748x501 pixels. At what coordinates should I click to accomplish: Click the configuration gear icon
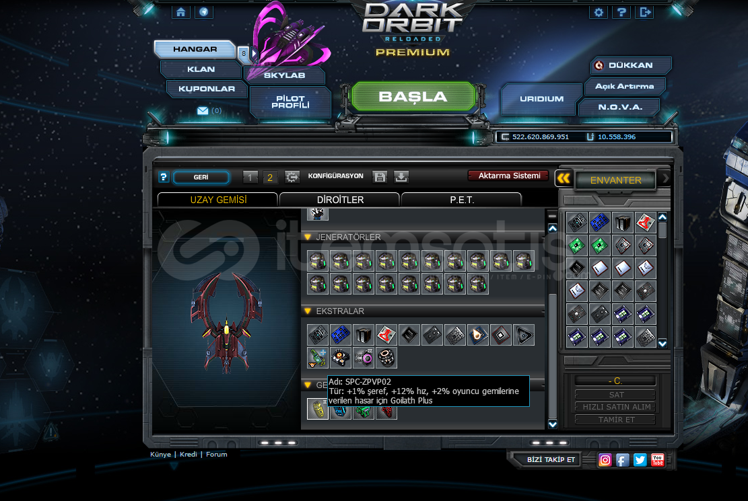(x=292, y=178)
